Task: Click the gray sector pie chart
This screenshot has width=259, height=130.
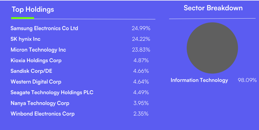Action: [212, 48]
